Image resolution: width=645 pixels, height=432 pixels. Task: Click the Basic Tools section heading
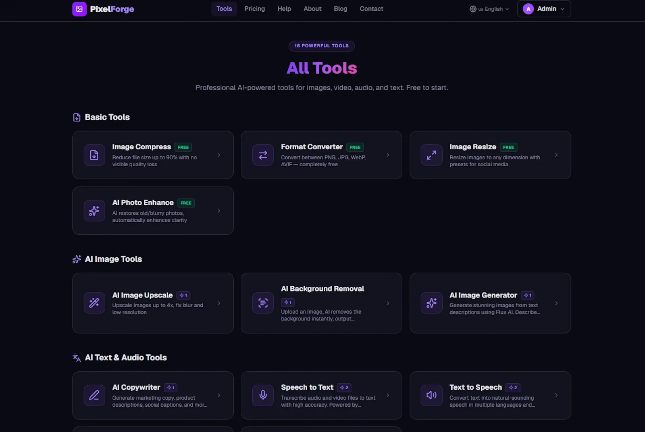[107, 117]
